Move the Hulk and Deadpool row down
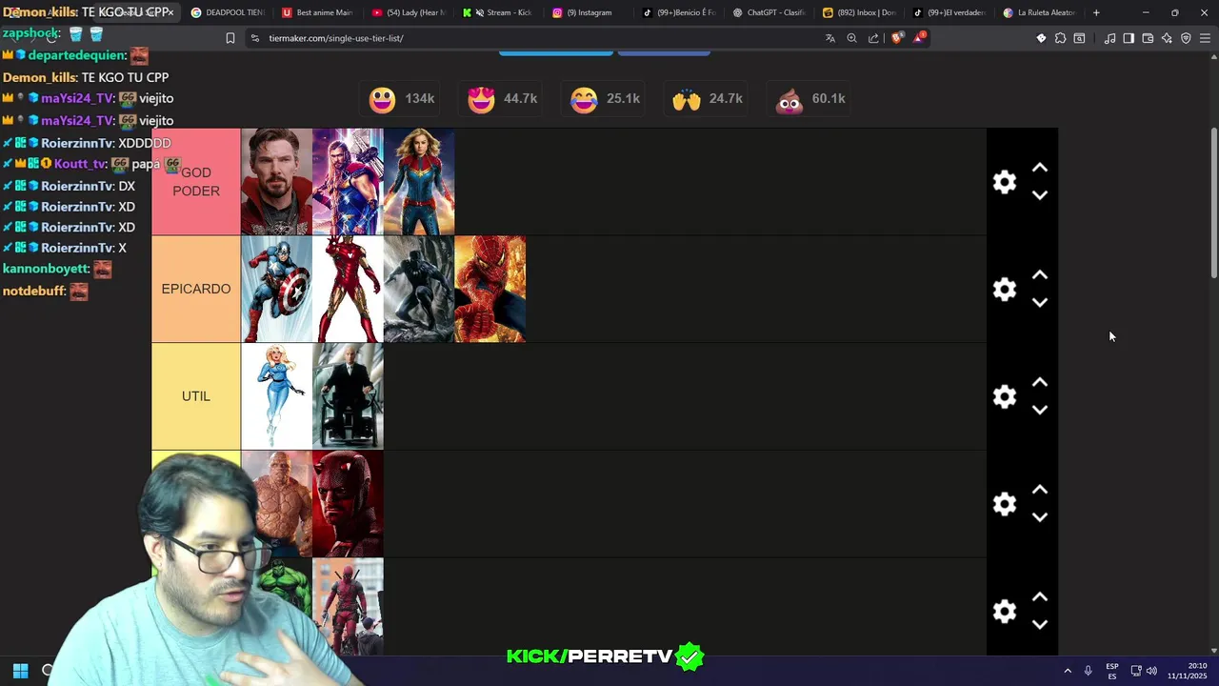1219x686 pixels. (x=1040, y=625)
